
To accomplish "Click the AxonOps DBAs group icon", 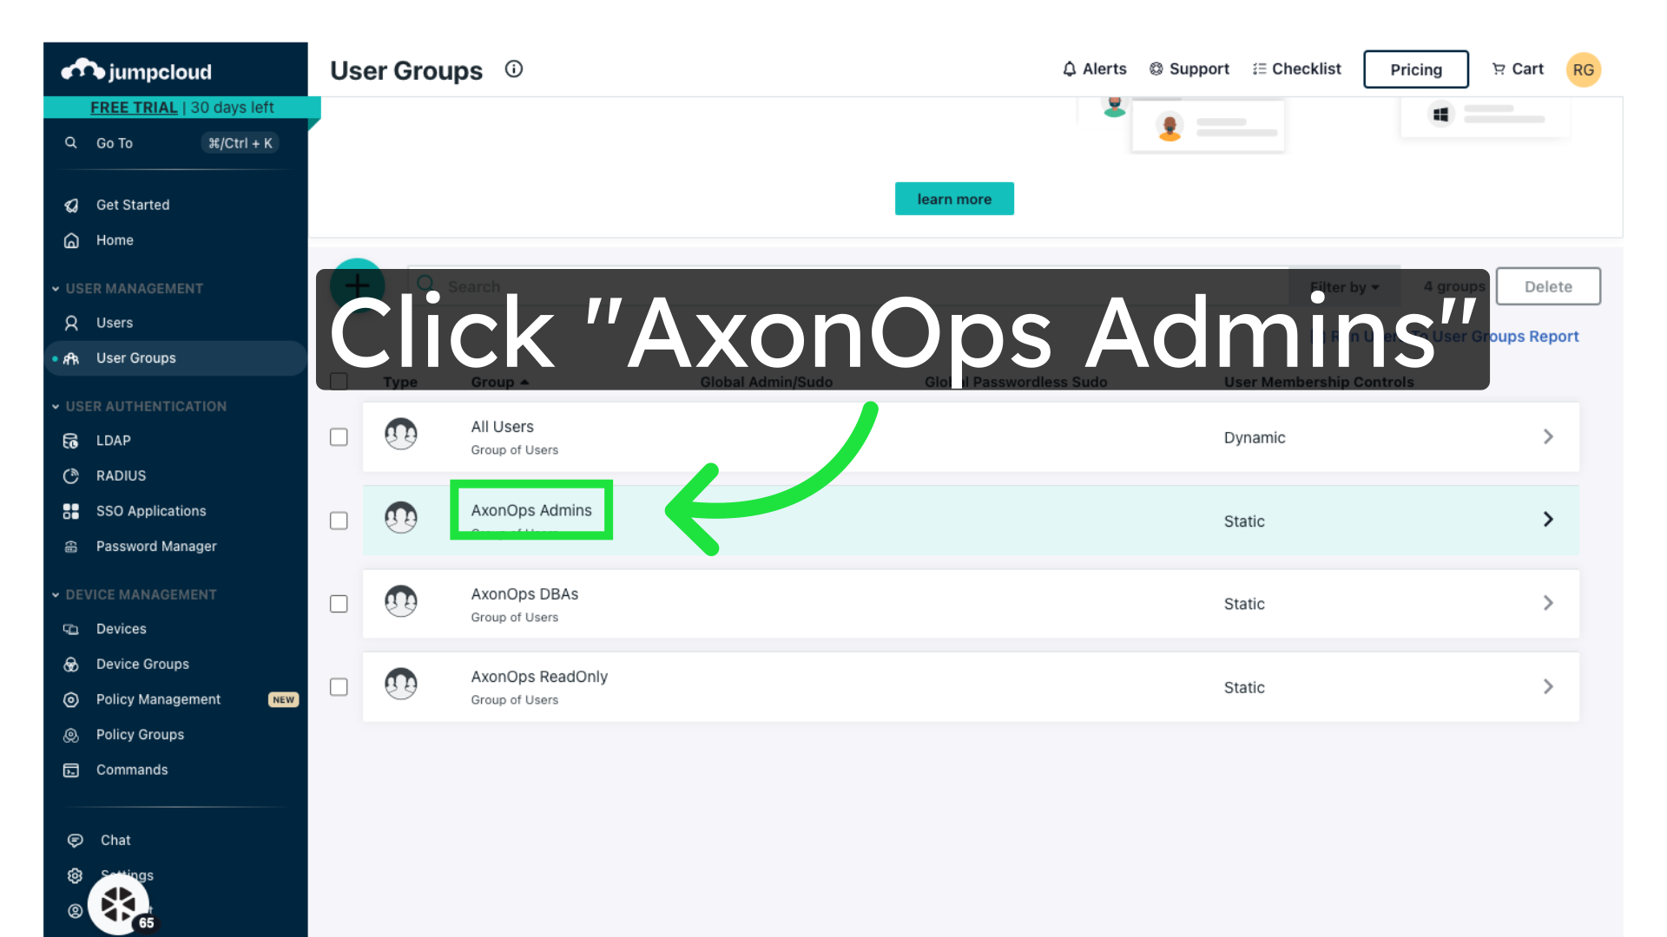I will click(401, 601).
